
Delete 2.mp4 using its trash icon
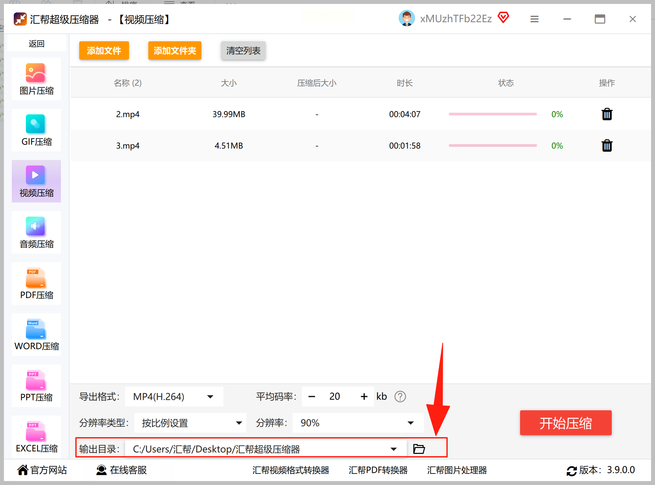tap(607, 114)
